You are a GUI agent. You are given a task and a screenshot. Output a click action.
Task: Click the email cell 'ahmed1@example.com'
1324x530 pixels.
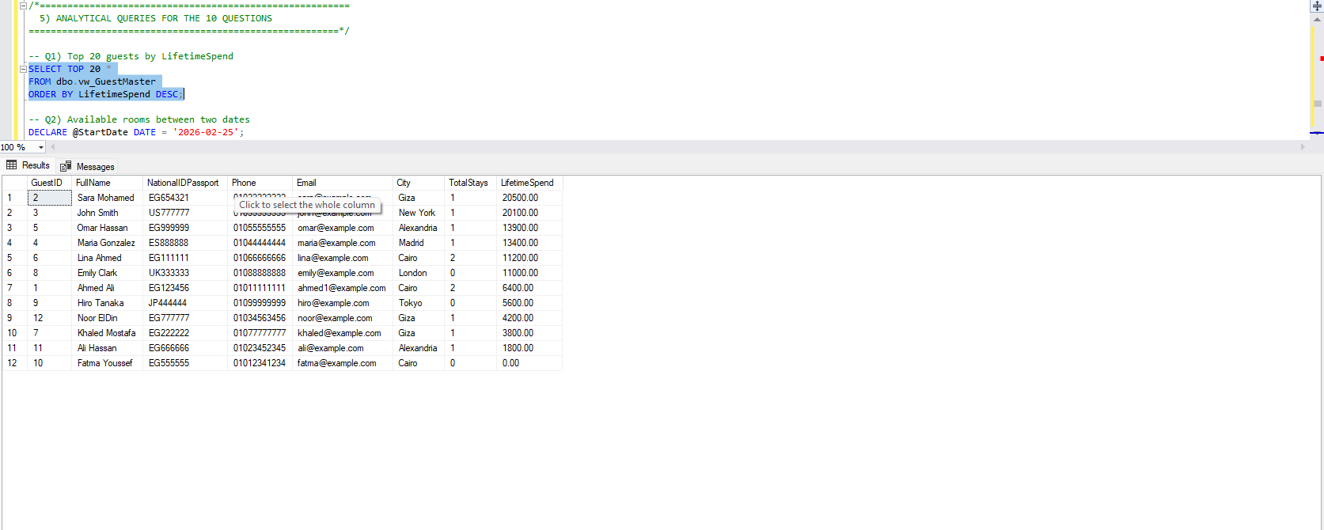pyautogui.click(x=342, y=288)
